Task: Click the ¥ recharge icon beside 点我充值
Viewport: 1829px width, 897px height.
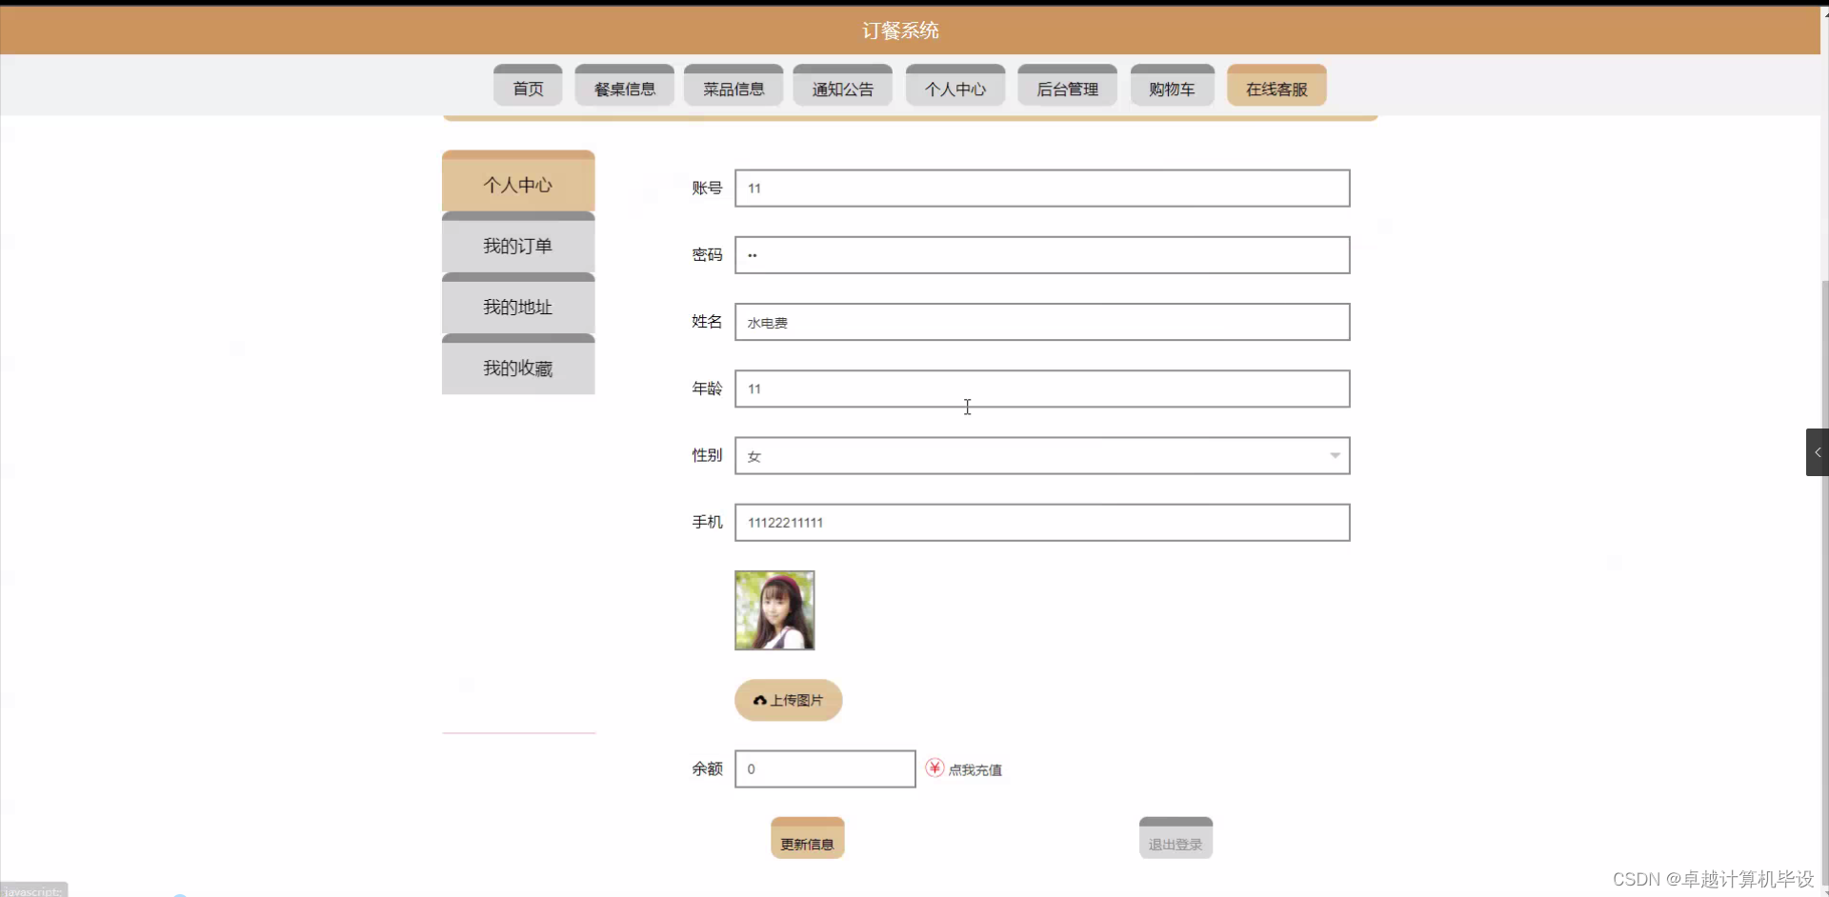Action: pyautogui.click(x=935, y=767)
